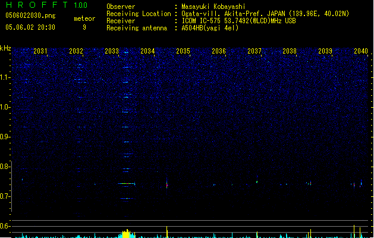Image resolution: width=374 pixels, height=238 pixels.
Task: Click the 2038 time axis marker
Action: tap(290, 51)
